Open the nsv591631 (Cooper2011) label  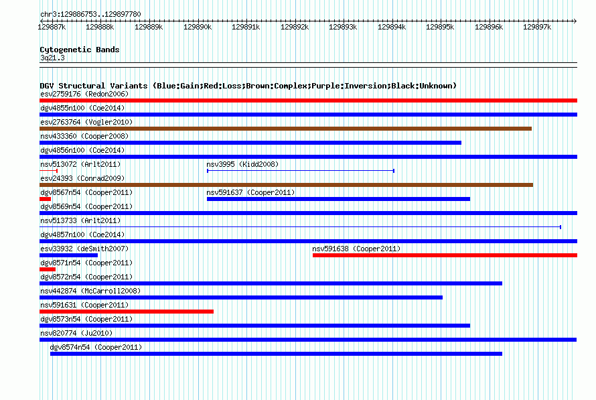tap(84, 305)
